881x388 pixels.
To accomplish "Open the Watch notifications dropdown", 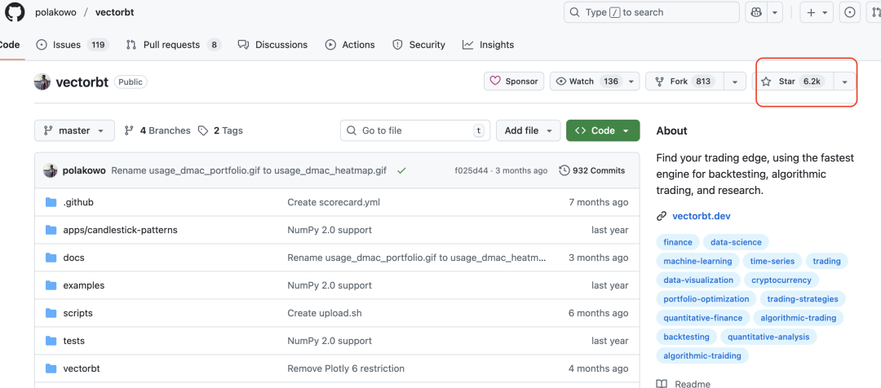I will [595, 82].
